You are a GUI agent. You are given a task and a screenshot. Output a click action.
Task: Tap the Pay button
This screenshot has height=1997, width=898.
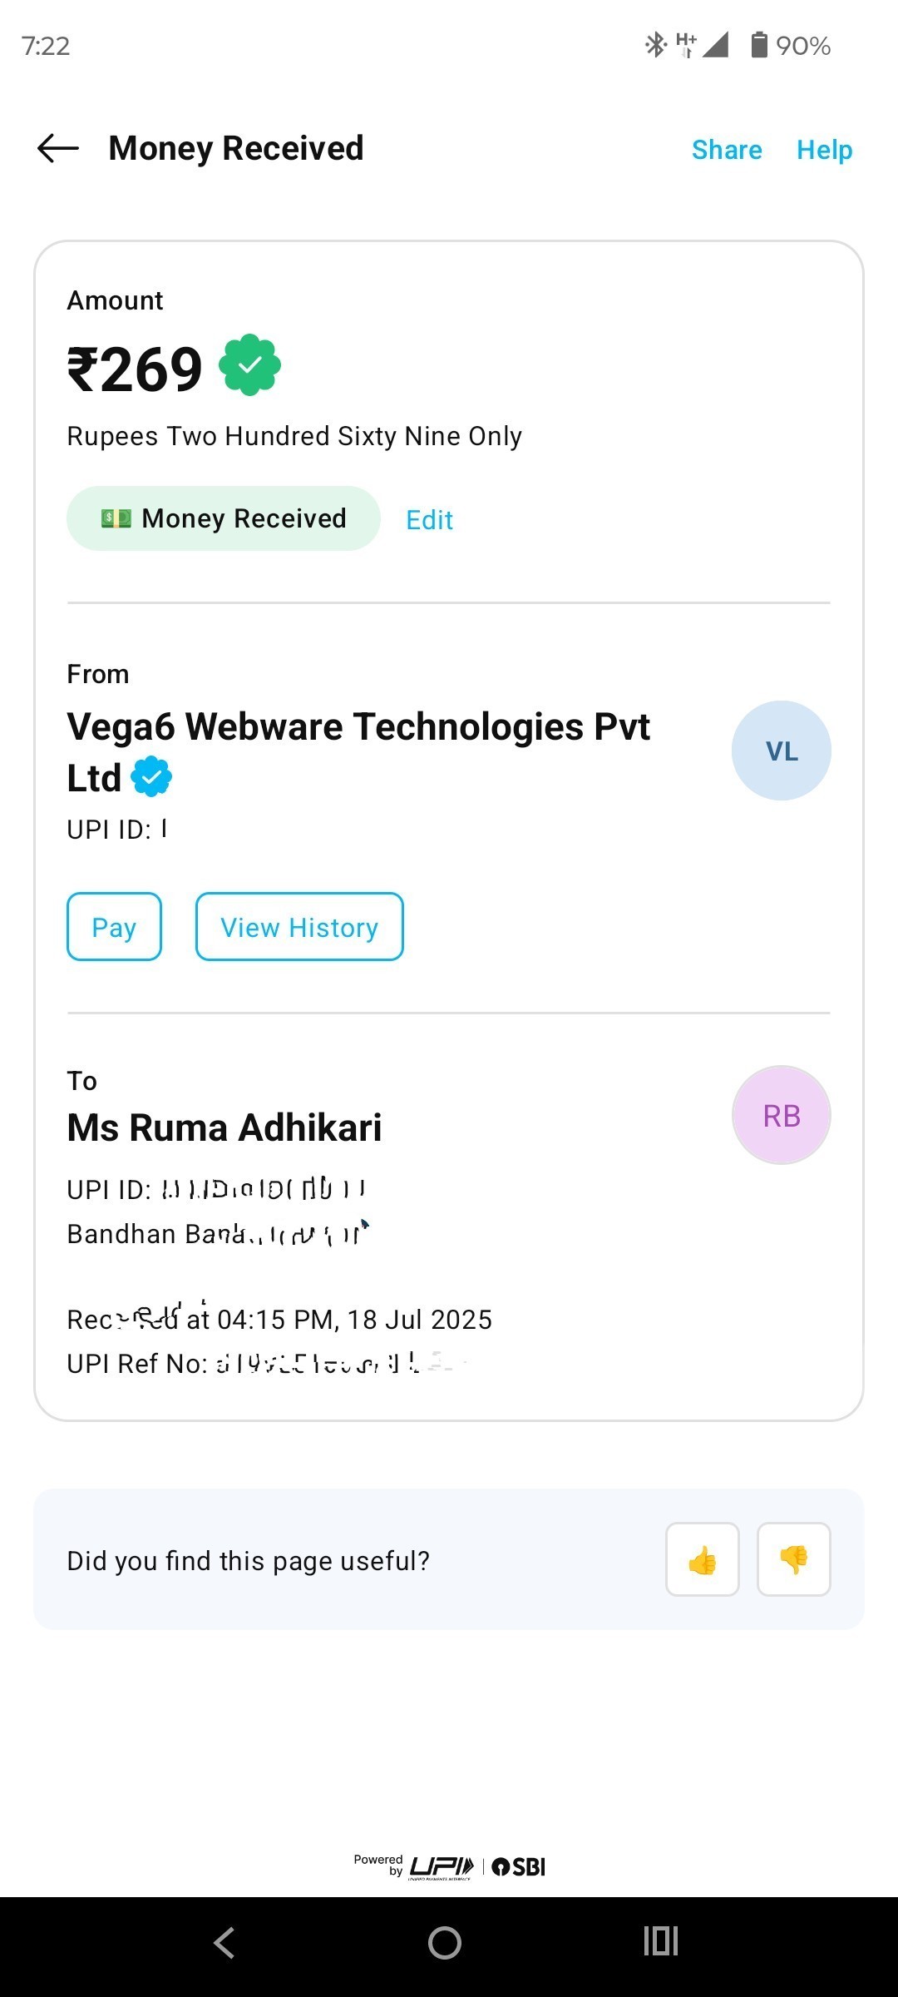coord(114,927)
